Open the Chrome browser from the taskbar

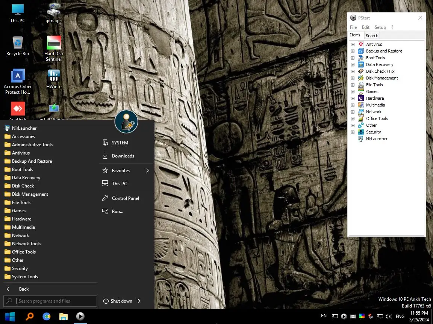pyautogui.click(x=47, y=316)
